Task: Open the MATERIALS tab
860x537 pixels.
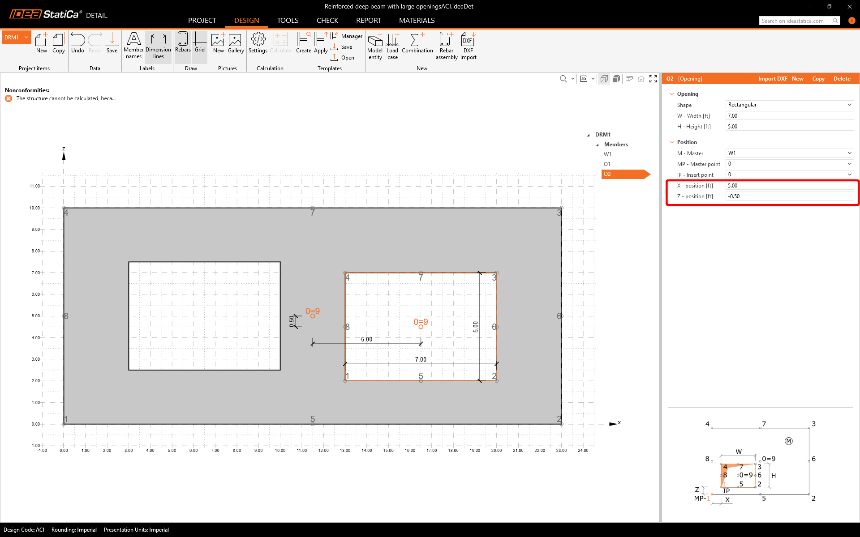Action: (x=417, y=21)
